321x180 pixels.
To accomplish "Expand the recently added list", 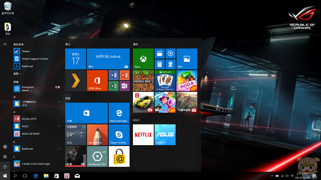I will click(17, 74).
